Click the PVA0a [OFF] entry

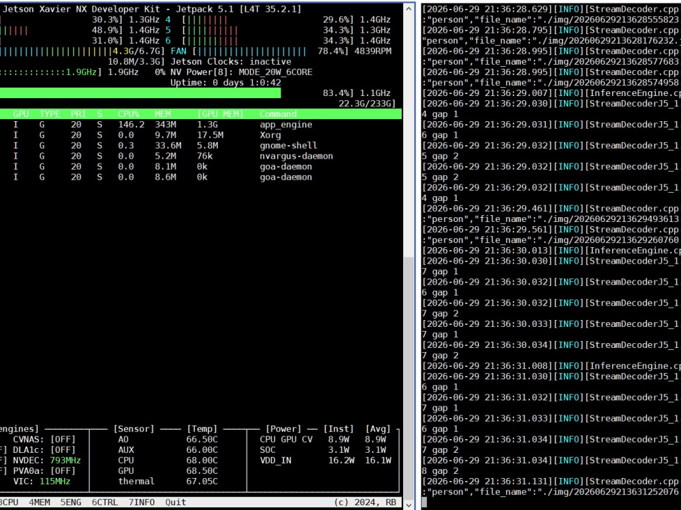(x=44, y=471)
